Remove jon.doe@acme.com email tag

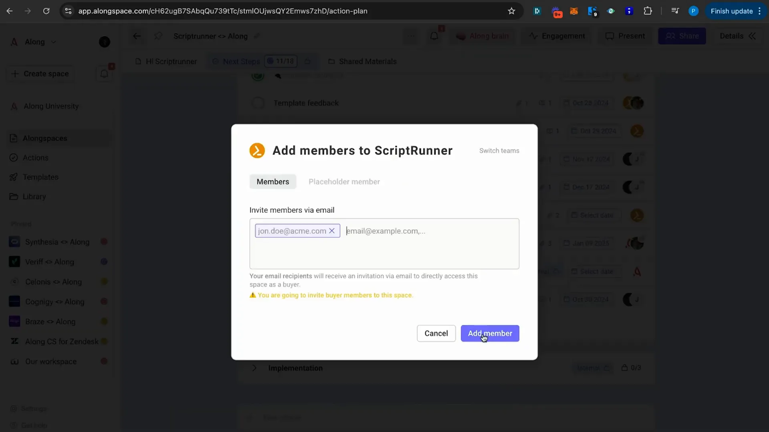332,230
